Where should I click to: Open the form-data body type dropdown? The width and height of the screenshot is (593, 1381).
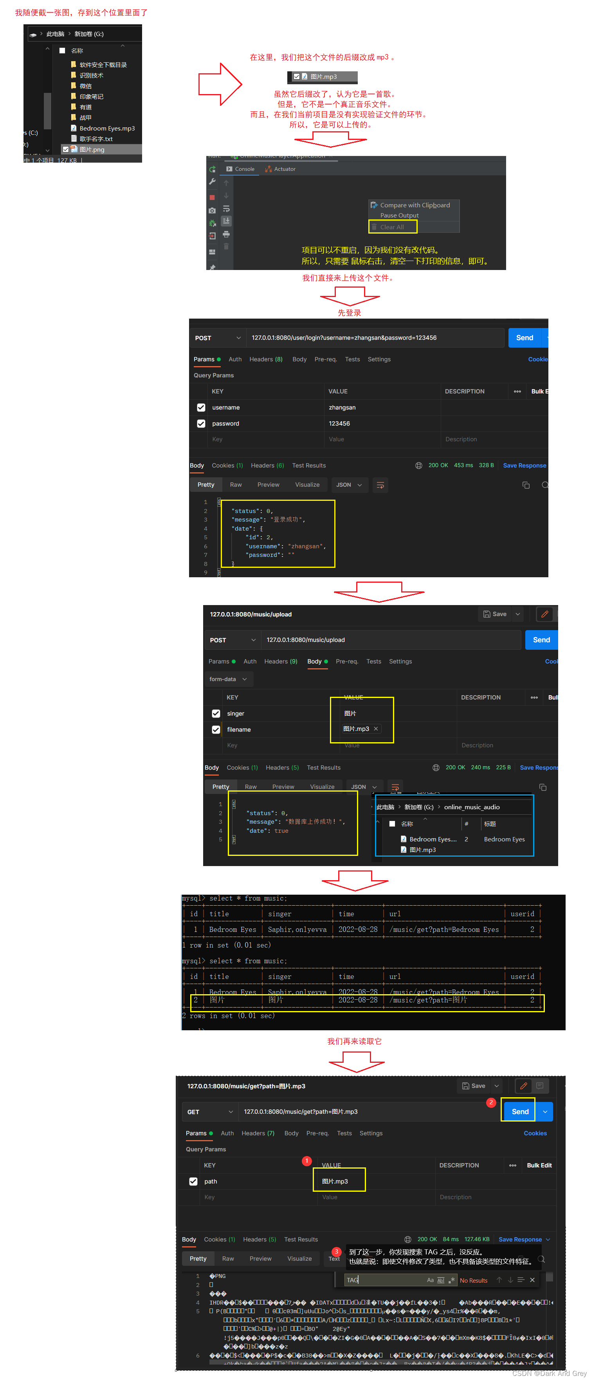229,680
